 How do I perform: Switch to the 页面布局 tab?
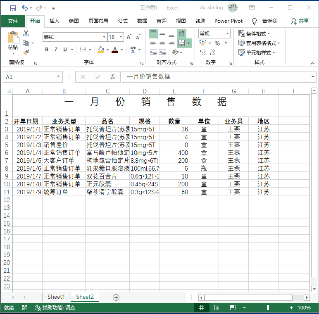98,21
